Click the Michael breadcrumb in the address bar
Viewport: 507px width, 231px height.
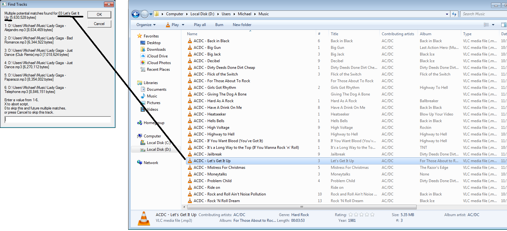[245, 14]
